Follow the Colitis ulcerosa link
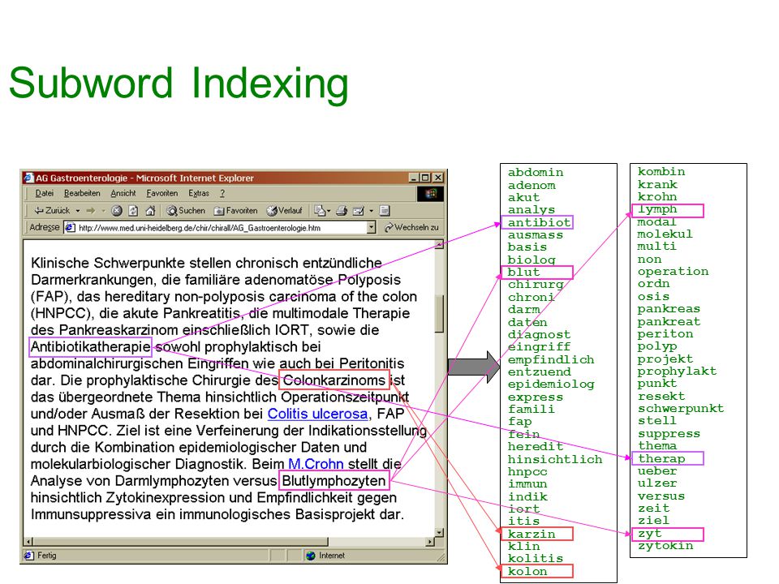The width and height of the screenshot is (779, 584). point(317,414)
